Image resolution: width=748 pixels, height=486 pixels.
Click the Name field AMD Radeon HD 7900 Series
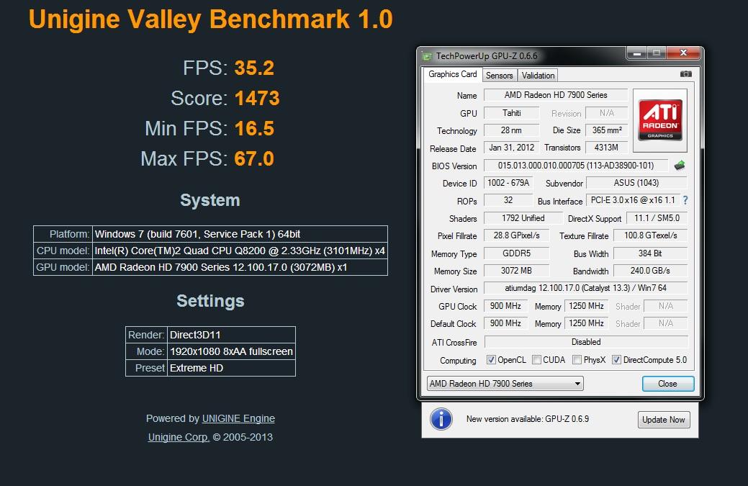tap(556, 95)
